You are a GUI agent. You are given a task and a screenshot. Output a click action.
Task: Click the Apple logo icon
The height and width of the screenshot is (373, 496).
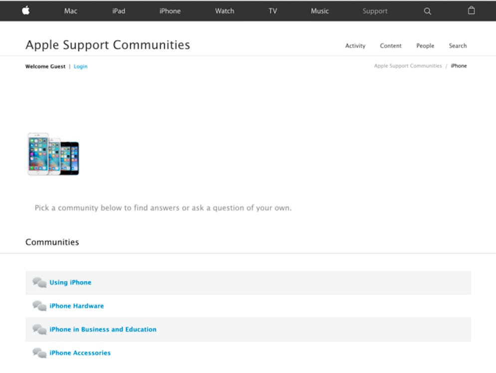[x=26, y=10]
